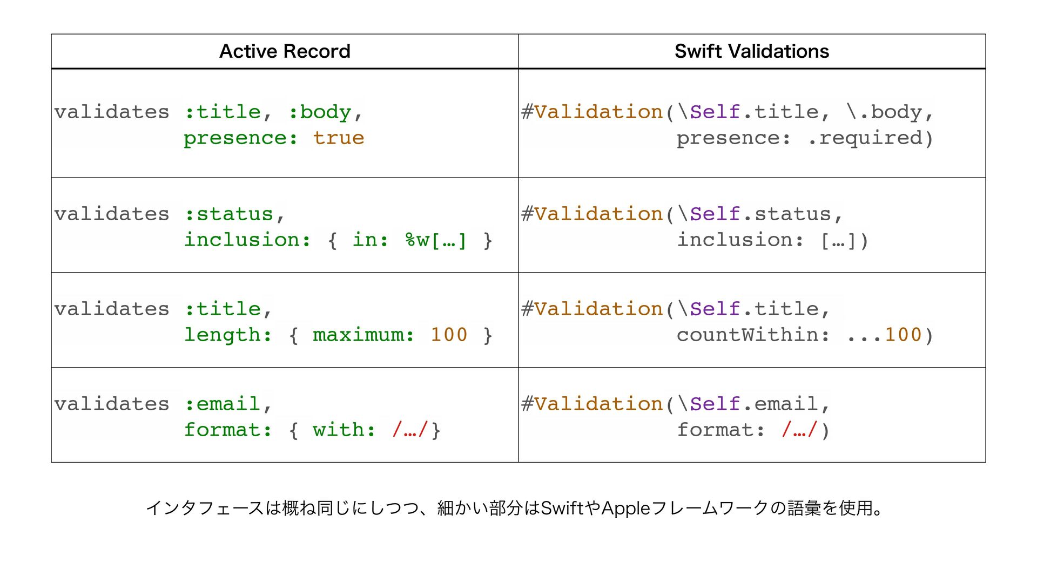Click 'presence: .required)' Swift code

[804, 138]
